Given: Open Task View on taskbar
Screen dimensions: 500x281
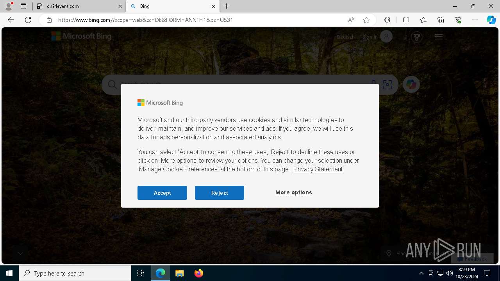Looking at the screenshot, I should tap(141, 273).
